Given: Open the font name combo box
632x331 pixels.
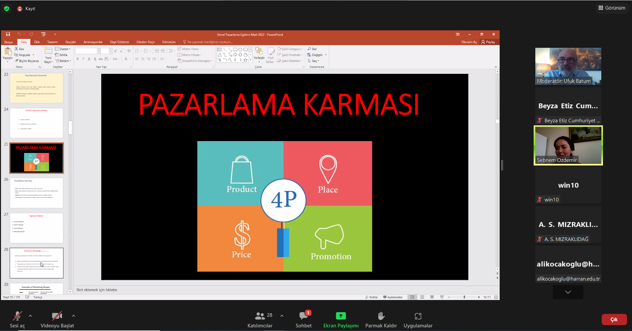Looking at the screenshot, I should coord(87,51).
